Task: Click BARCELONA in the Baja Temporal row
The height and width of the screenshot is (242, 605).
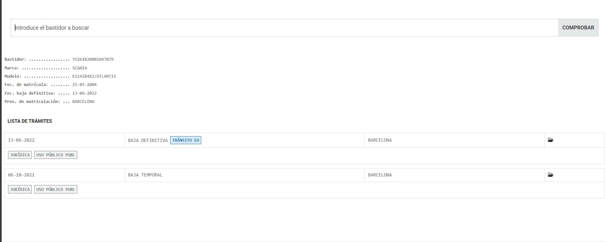Action: point(380,175)
